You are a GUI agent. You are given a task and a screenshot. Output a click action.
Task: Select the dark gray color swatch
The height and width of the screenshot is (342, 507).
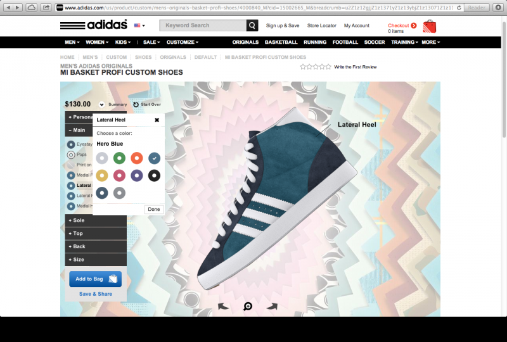119,193
